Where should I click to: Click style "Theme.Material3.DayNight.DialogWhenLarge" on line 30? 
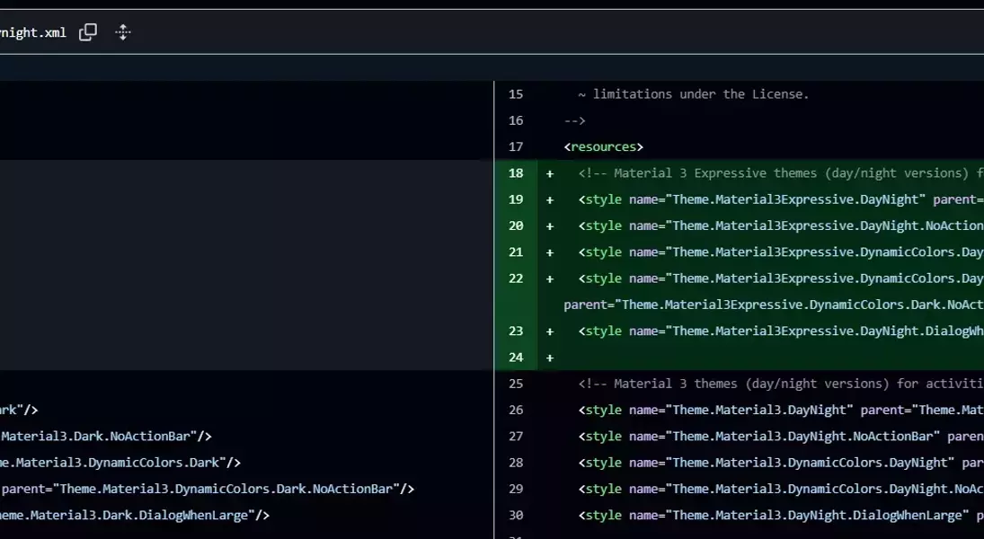774,516
